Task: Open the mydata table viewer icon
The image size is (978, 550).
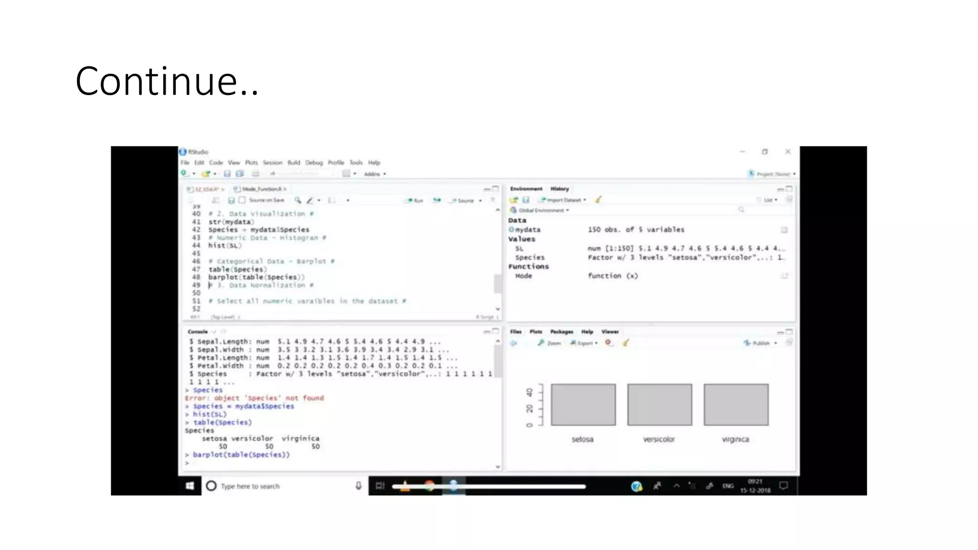Action: [x=784, y=230]
